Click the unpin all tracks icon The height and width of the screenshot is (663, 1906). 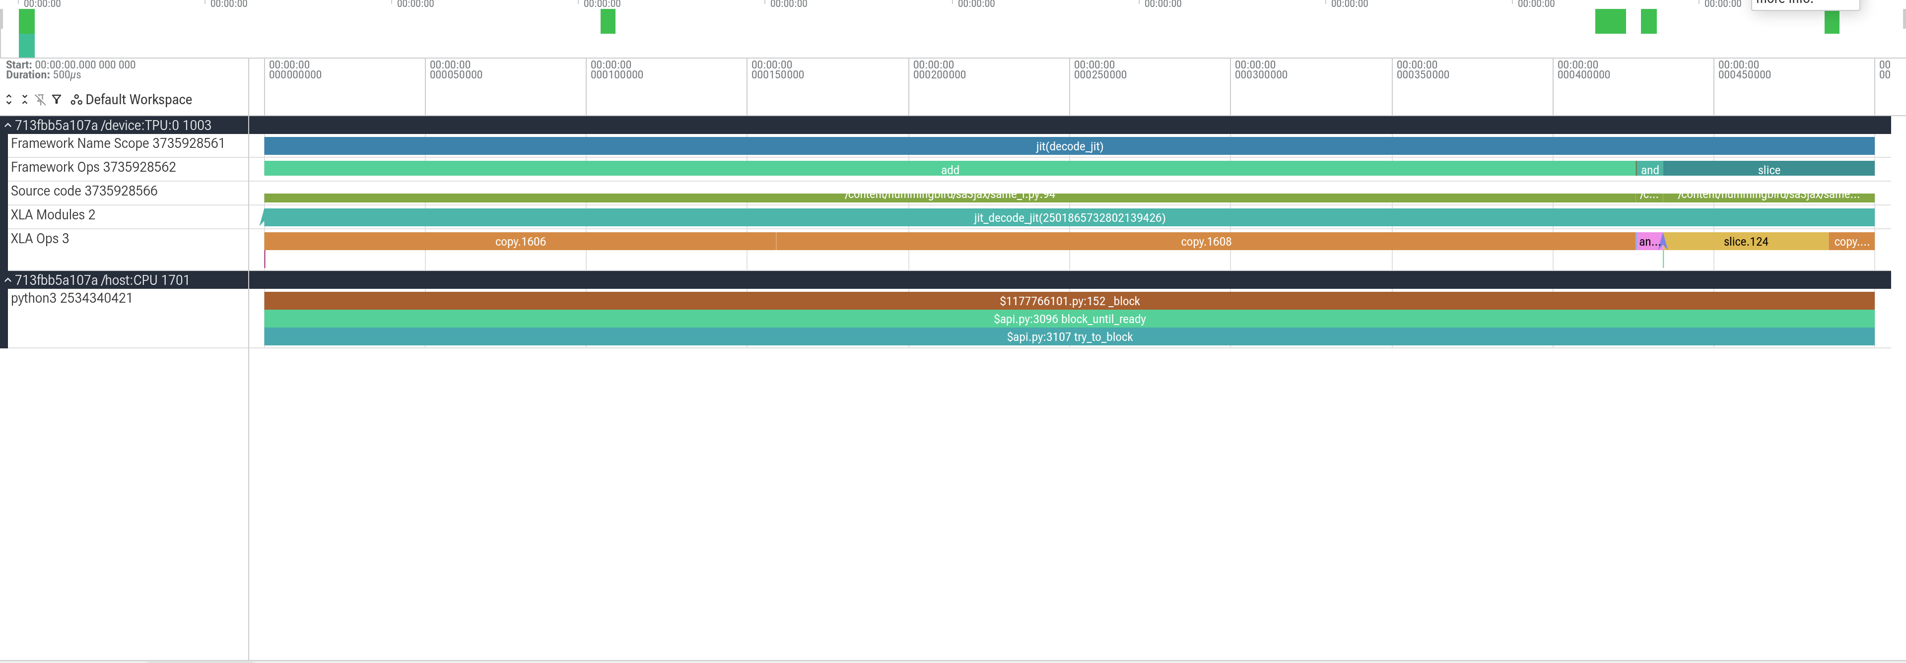pyautogui.click(x=40, y=99)
